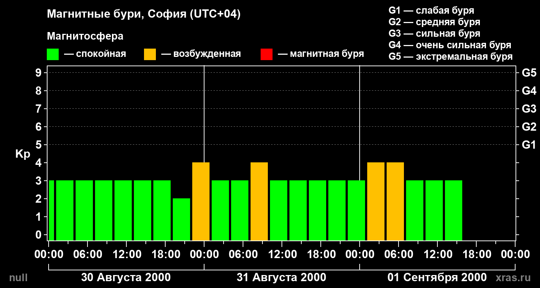Click the thin green bar at the start of 30 August
540x288 pixels.
(x=51, y=210)
